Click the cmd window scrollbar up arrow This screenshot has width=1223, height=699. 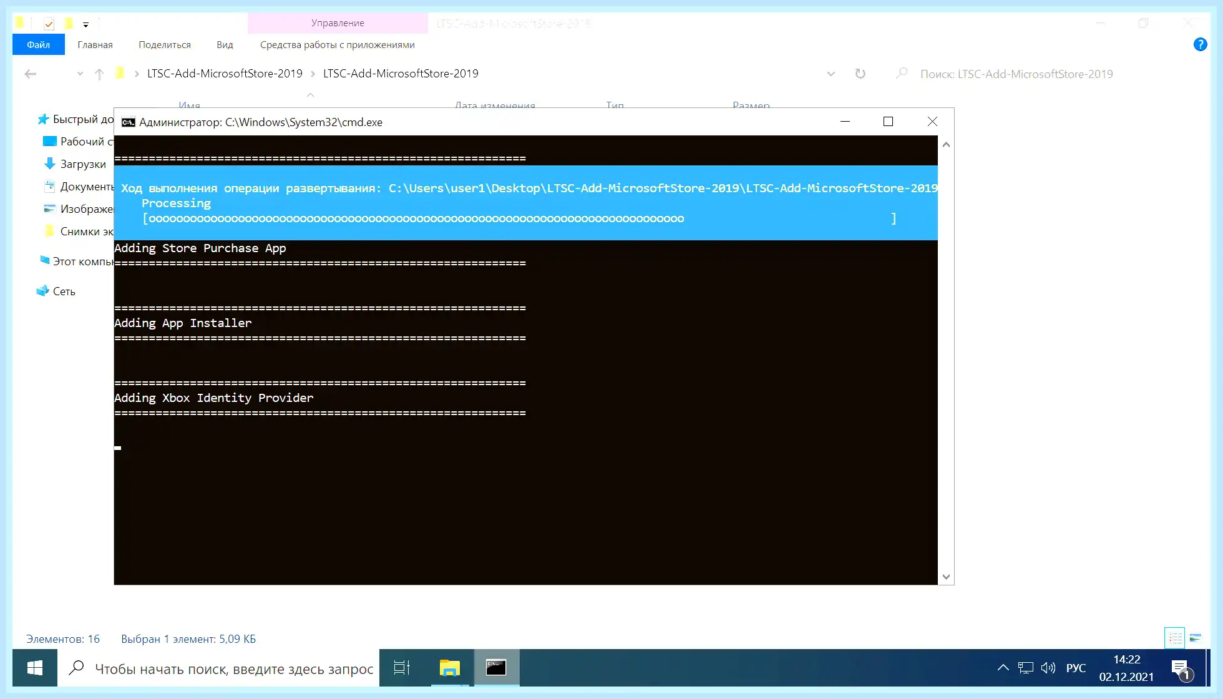coord(946,144)
